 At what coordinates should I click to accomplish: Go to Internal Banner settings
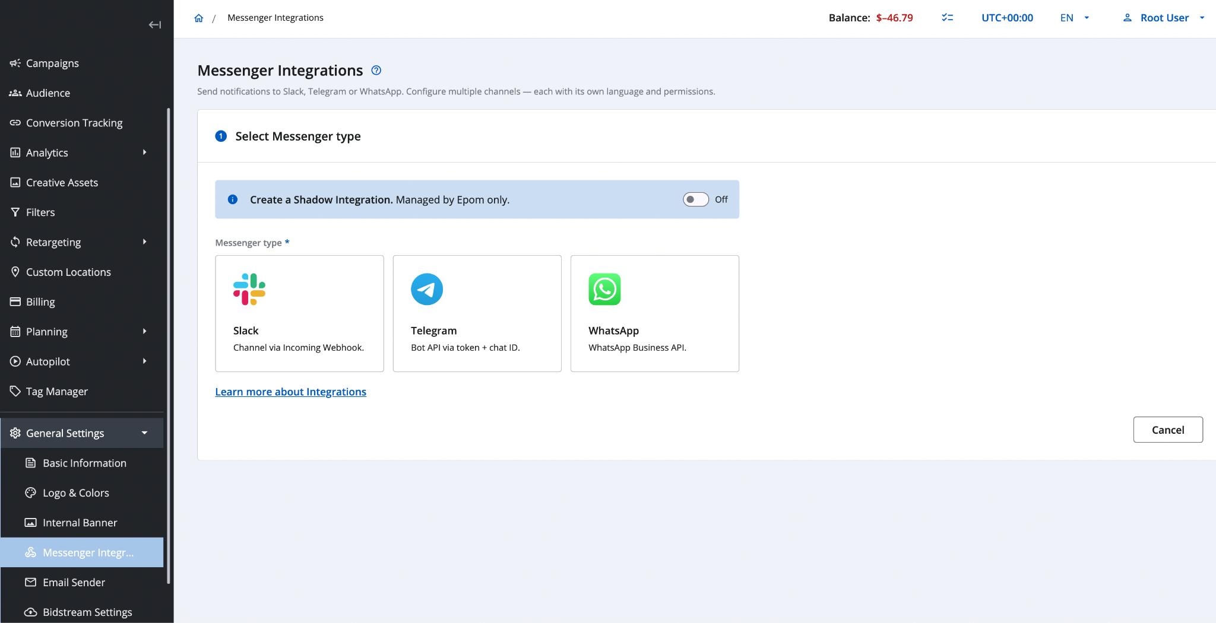82,523
